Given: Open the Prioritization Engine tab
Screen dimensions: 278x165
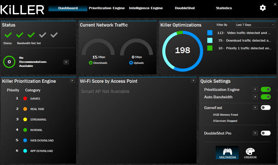Looking at the screenshot, I should 107,8.
